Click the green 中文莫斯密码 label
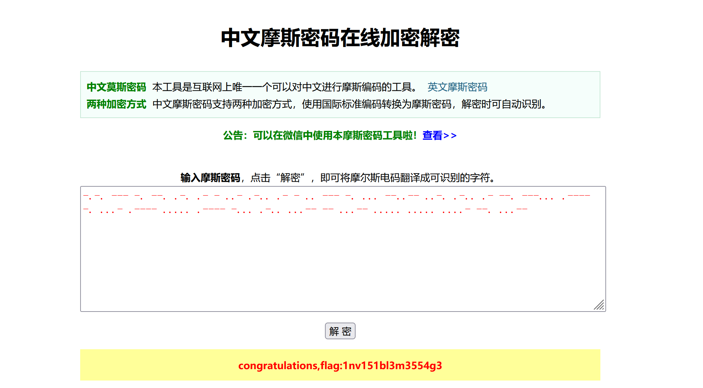This screenshot has width=703, height=388. (x=116, y=87)
